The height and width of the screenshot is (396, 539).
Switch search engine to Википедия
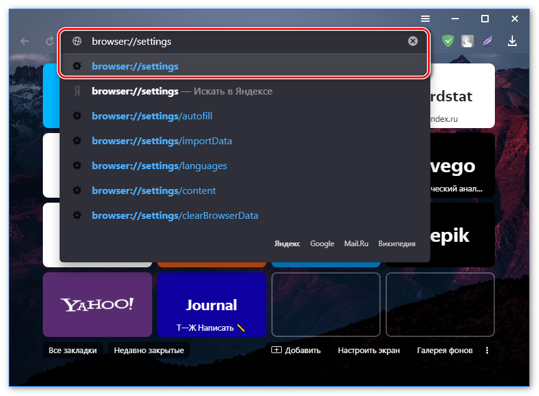397,244
